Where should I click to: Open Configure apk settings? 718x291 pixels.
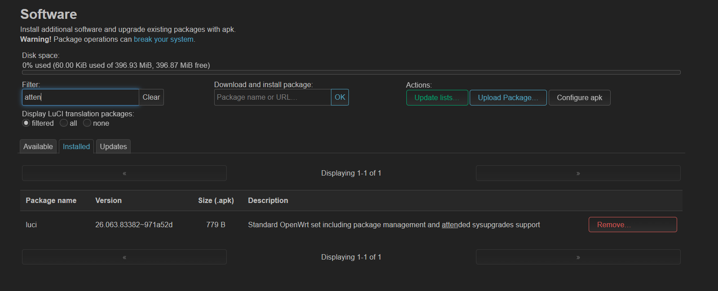coord(579,98)
